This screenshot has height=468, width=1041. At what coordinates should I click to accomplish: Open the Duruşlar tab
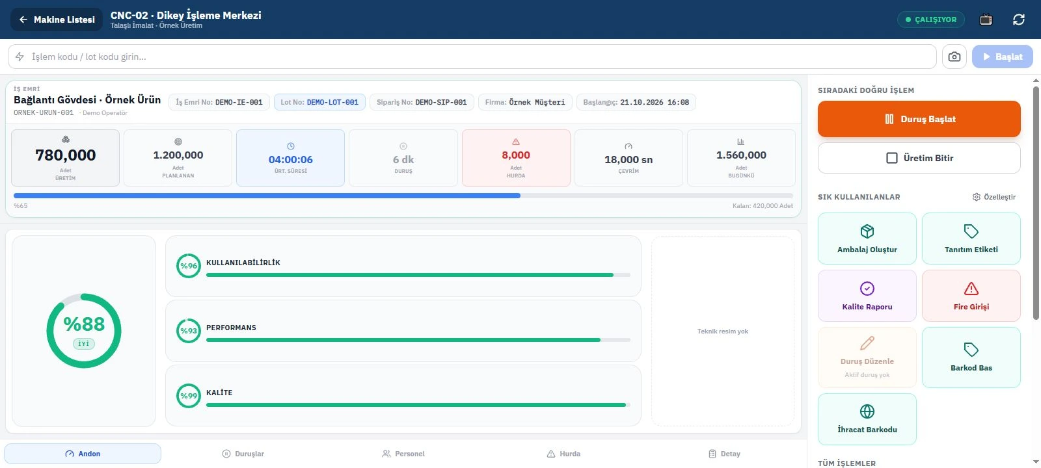click(x=243, y=454)
